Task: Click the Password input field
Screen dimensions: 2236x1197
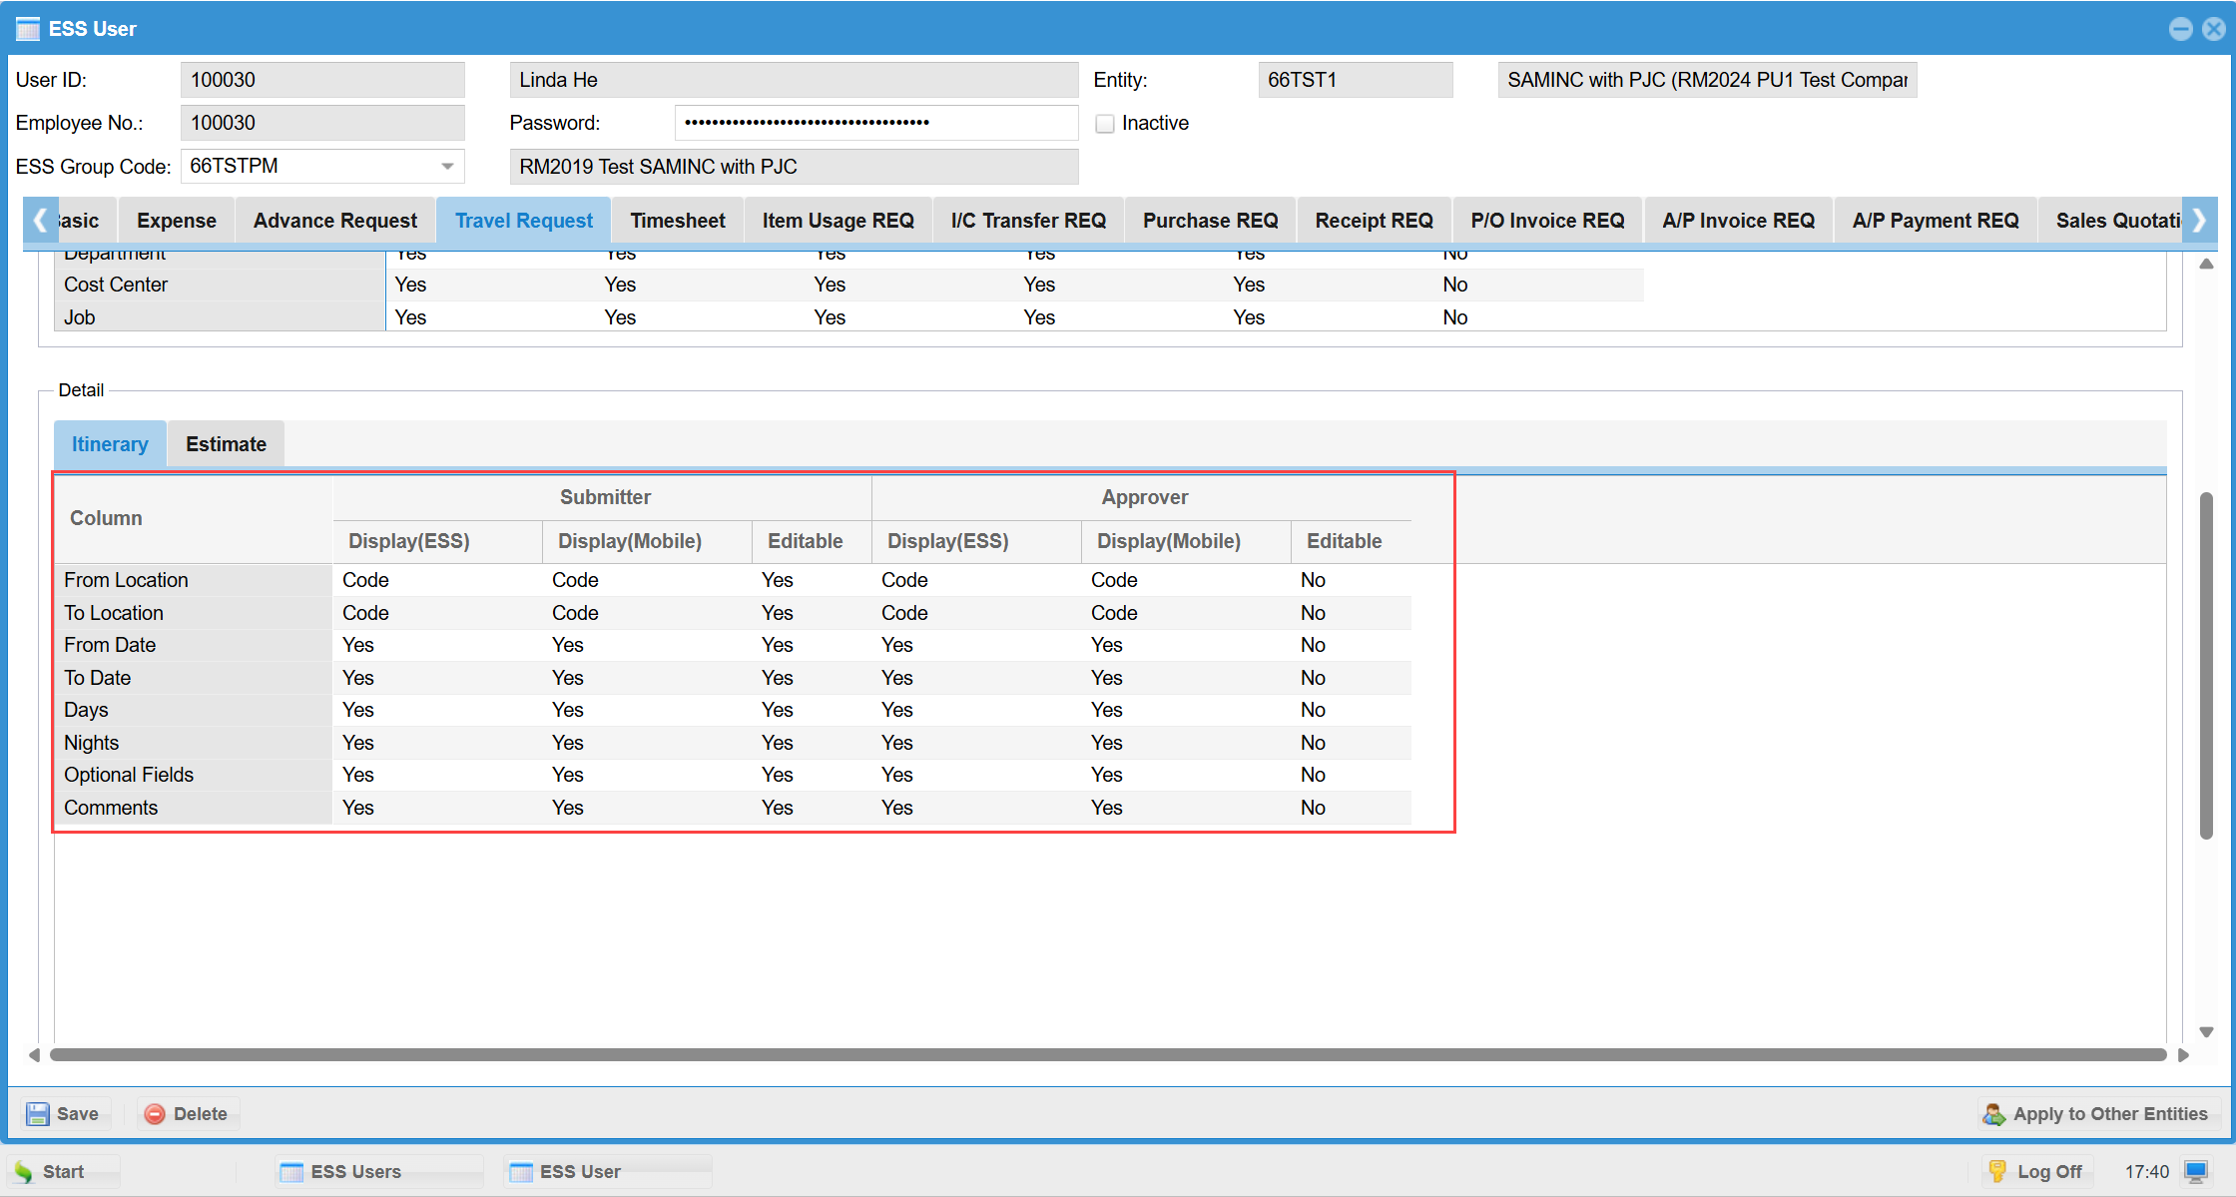Action: click(x=875, y=123)
